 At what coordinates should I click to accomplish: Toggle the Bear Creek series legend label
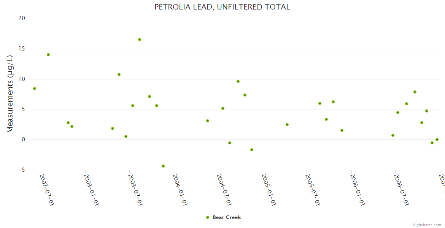(x=227, y=217)
